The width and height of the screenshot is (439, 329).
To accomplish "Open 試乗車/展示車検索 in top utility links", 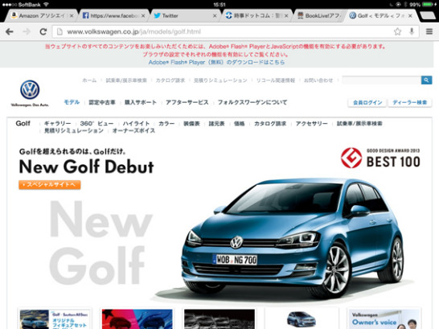I will click(126, 80).
